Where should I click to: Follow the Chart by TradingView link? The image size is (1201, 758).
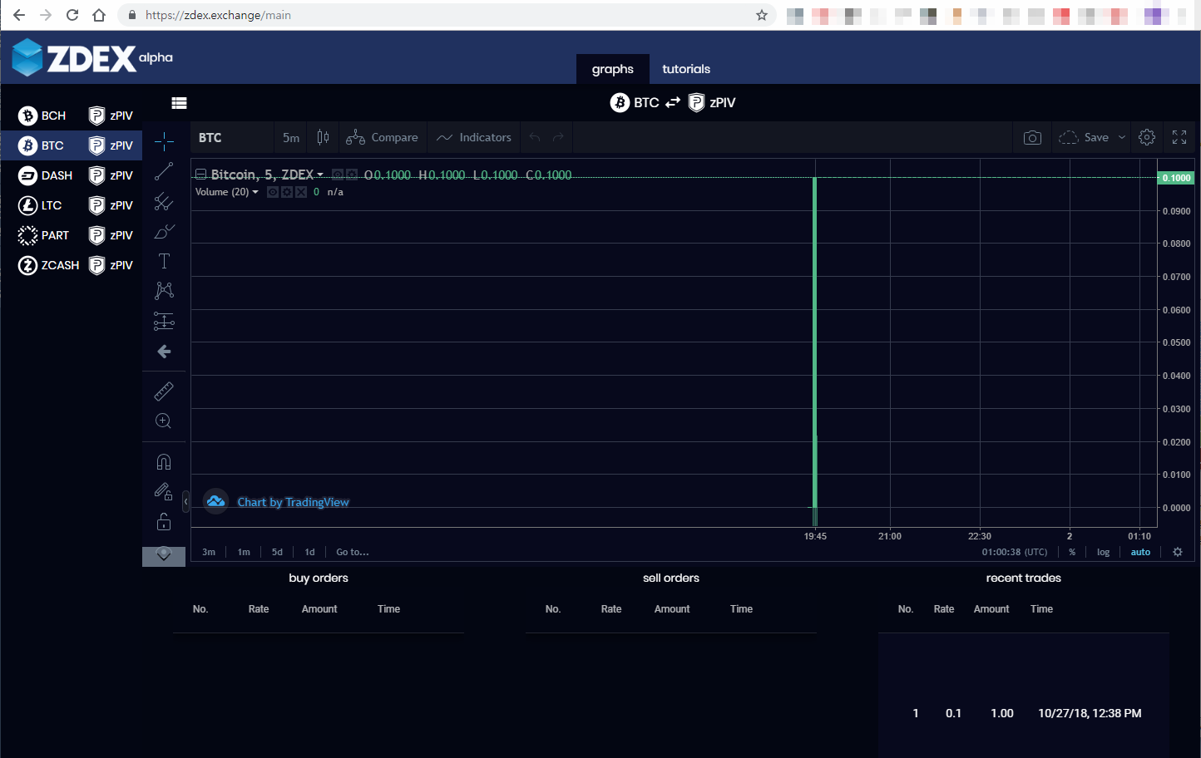pos(293,502)
